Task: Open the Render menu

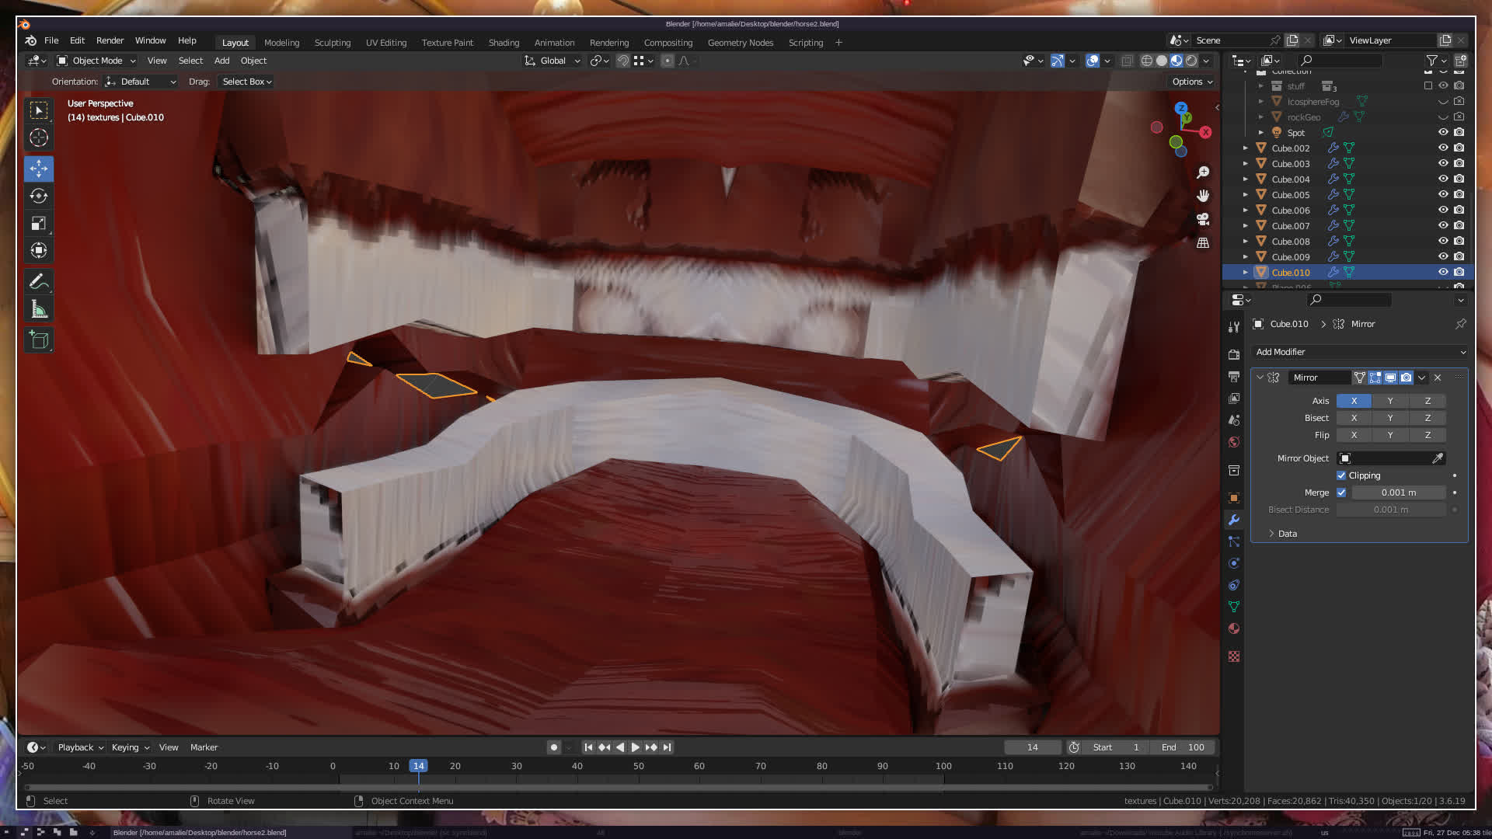Action: point(110,40)
